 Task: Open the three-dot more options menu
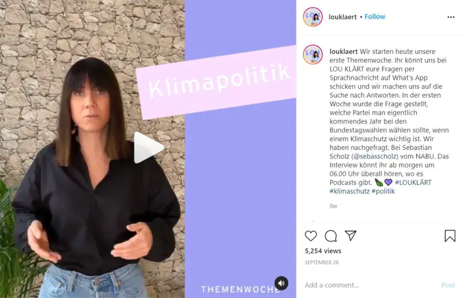tap(451, 17)
